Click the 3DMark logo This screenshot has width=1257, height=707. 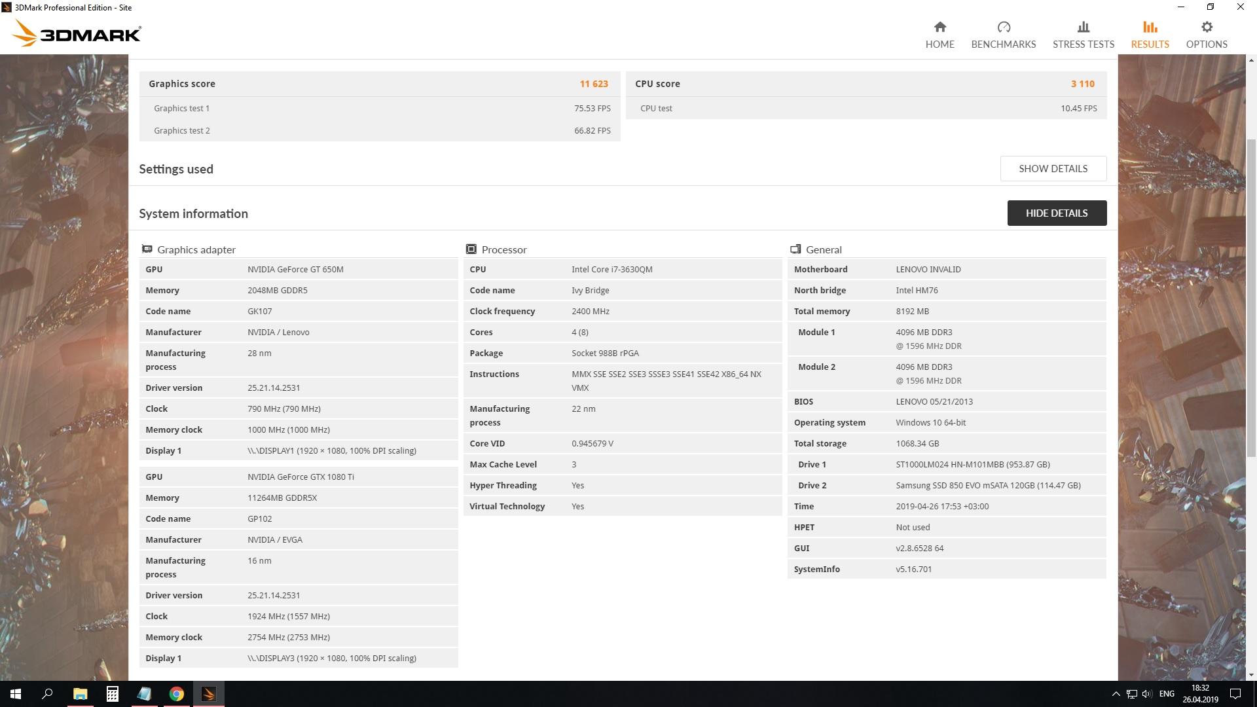click(76, 33)
